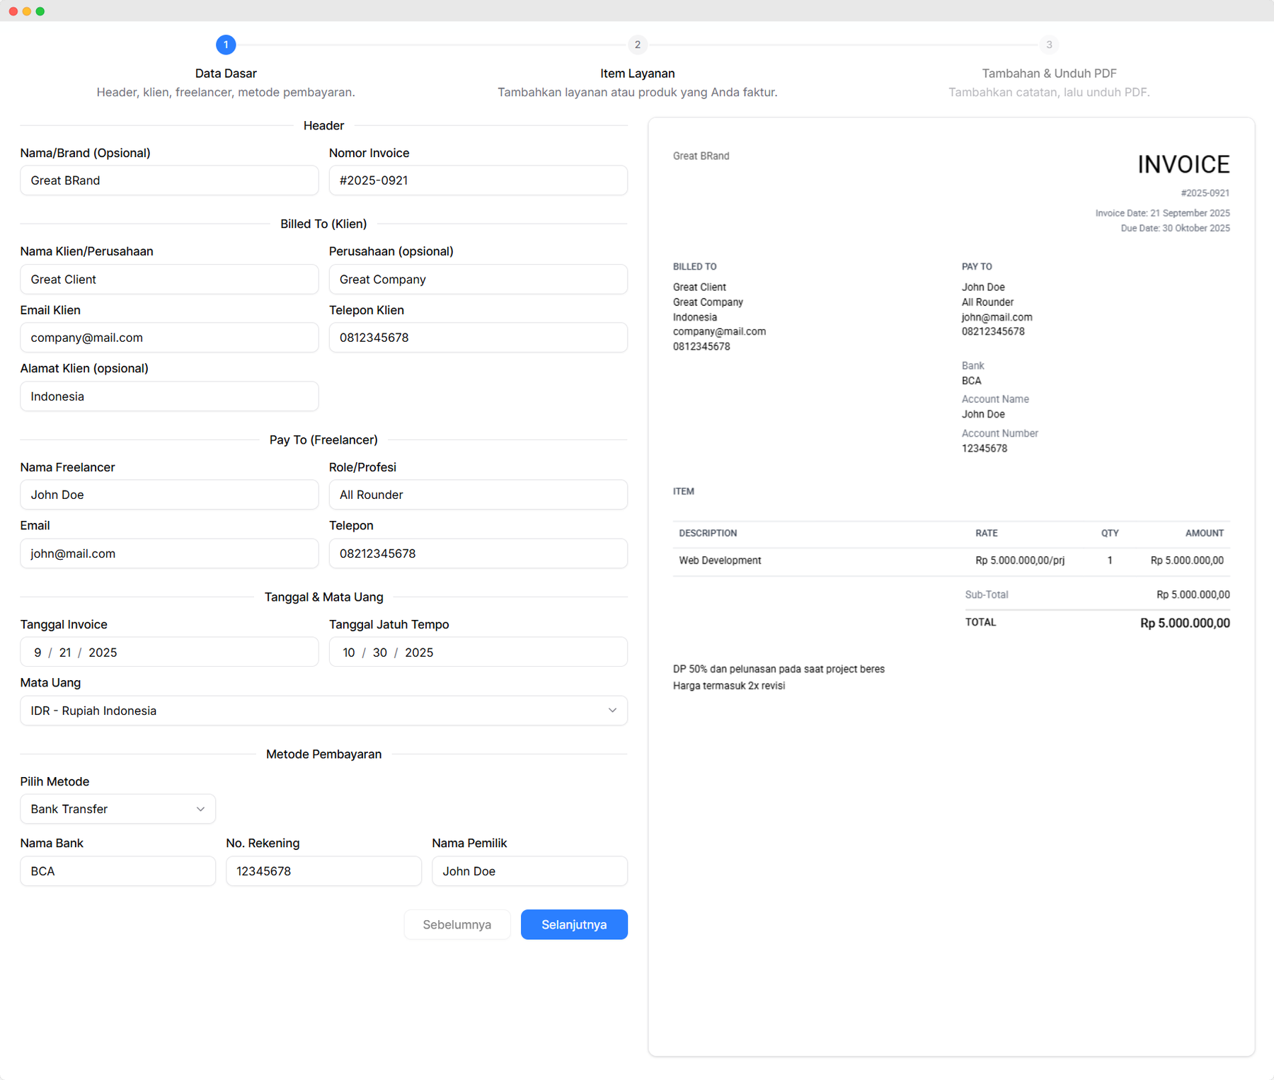Select the Item Layanan step label

(637, 73)
